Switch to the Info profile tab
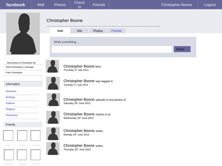The width and height of the screenshot is (222, 166). [79, 31]
